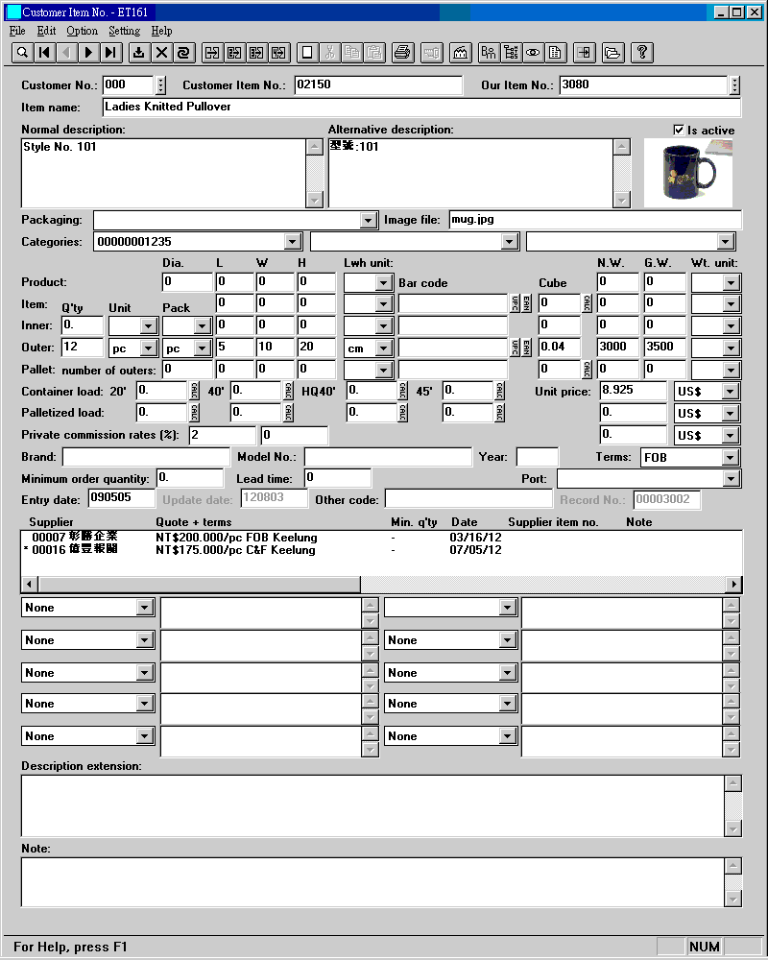Image resolution: width=768 pixels, height=960 pixels.
Task: Click the question mark help icon
Action: point(641,53)
